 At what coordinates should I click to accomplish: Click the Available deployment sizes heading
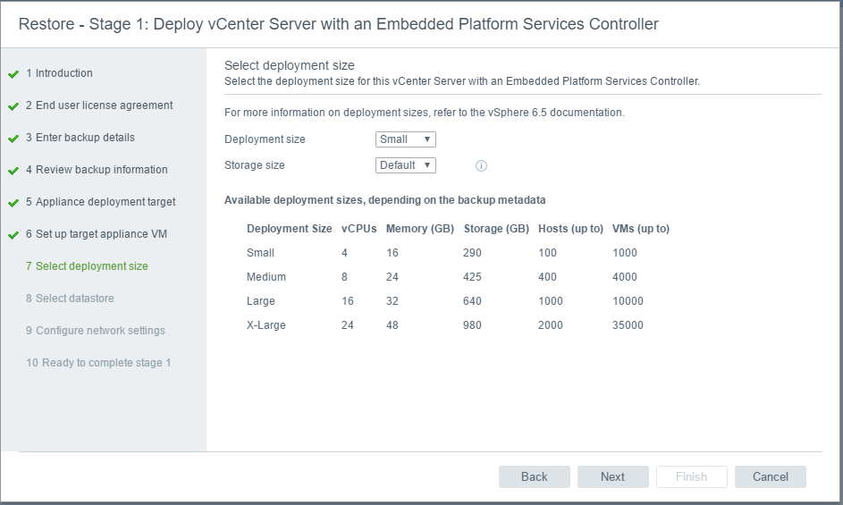tap(385, 200)
